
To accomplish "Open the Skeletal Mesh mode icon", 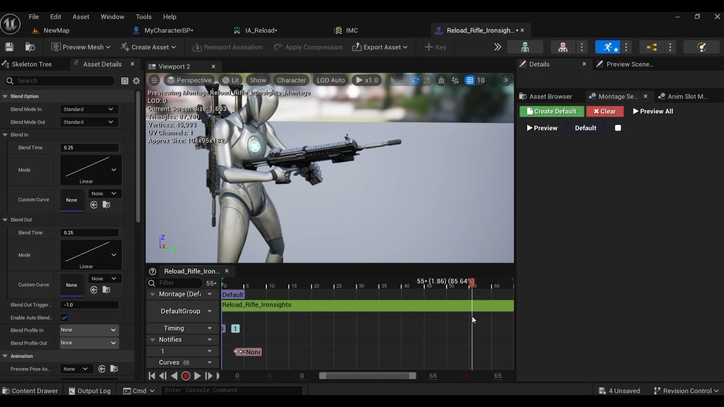I will click(x=563, y=47).
